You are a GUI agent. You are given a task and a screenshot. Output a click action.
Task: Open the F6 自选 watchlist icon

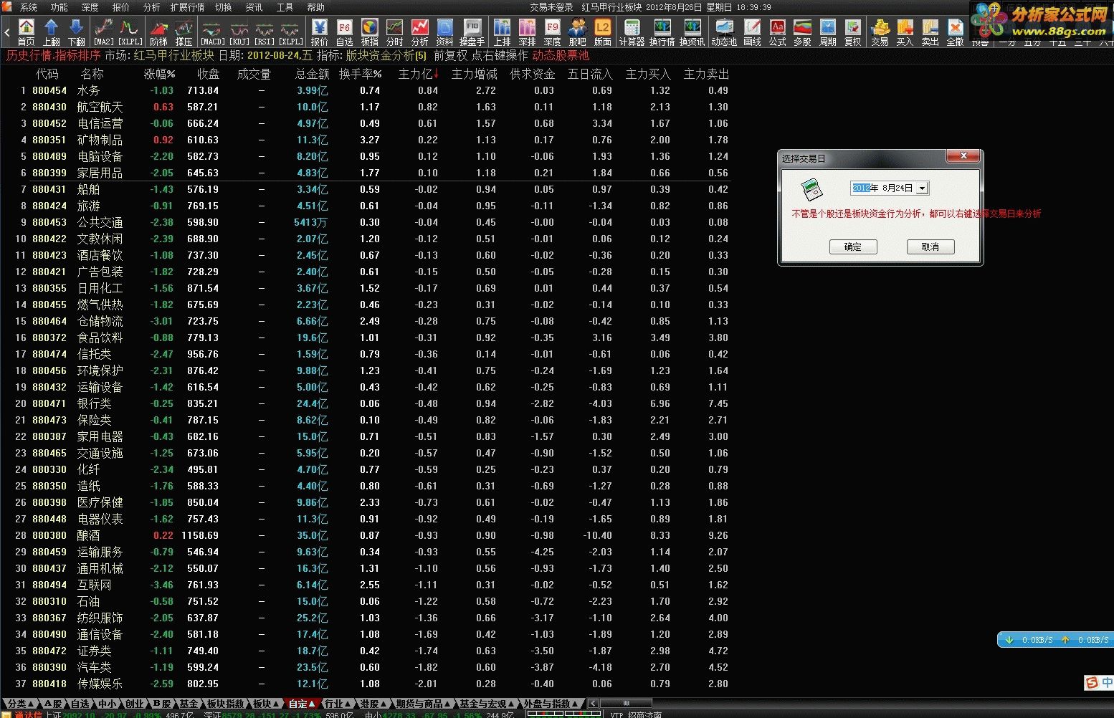[345, 32]
